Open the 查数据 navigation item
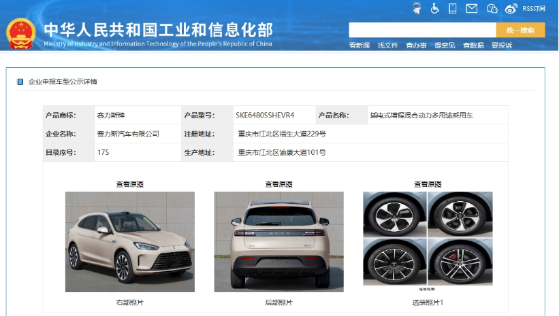This screenshot has width=559, height=316. [x=473, y=46]
